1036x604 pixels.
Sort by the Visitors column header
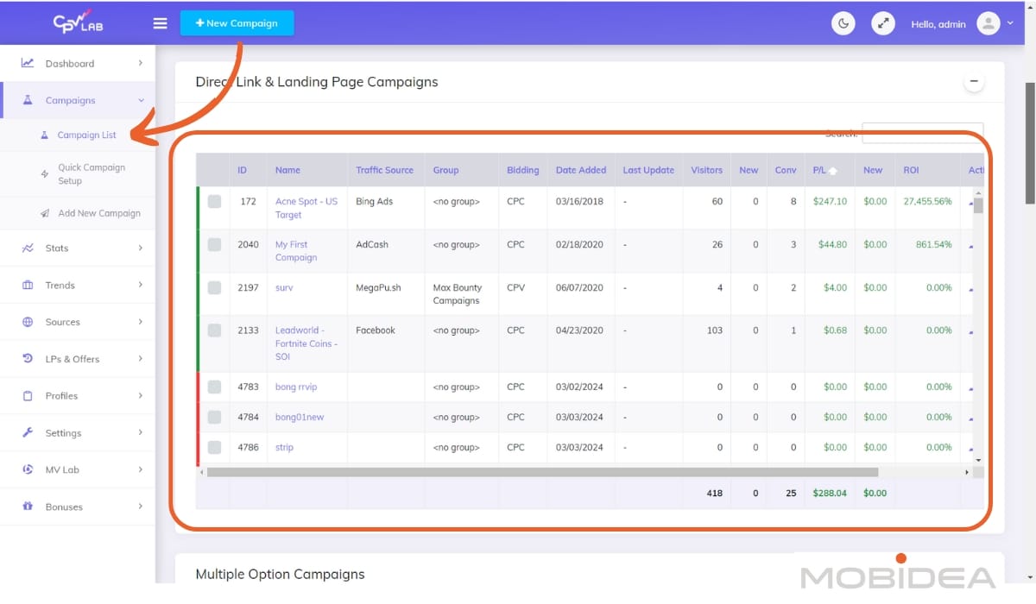(706, 170)
